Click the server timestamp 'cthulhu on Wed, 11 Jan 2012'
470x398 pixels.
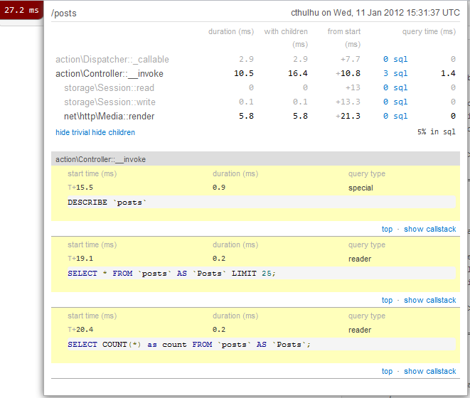click(375, 13)
